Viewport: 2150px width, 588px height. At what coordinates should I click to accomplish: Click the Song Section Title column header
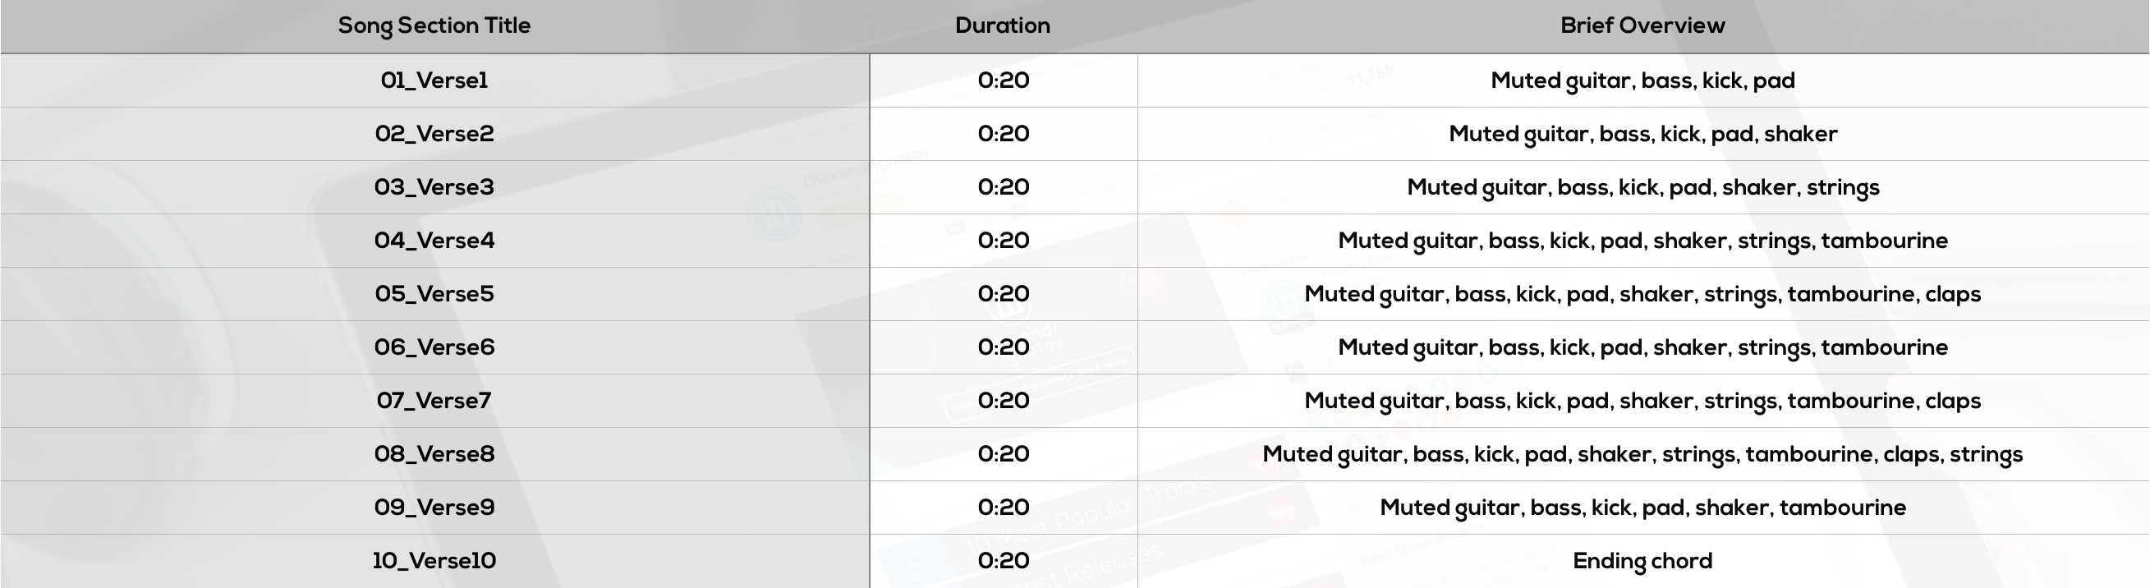point(434,25)
